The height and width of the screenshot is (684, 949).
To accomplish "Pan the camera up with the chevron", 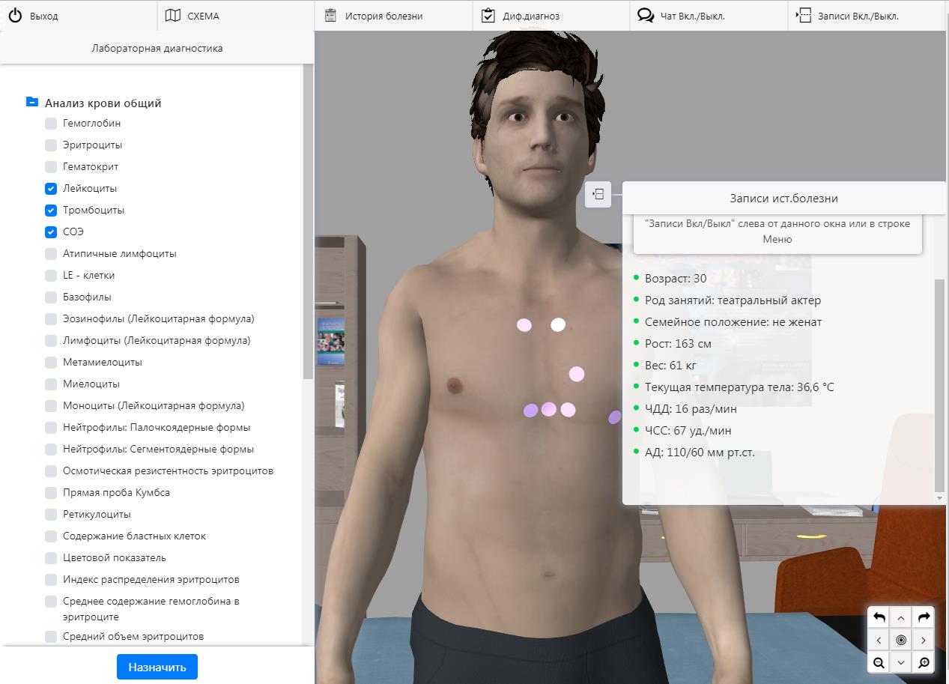I will click(x=901, y=617).
